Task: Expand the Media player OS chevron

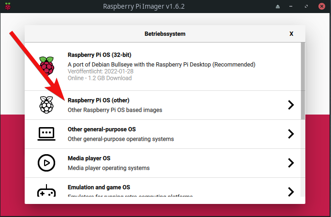Action: tap(291, 163)
